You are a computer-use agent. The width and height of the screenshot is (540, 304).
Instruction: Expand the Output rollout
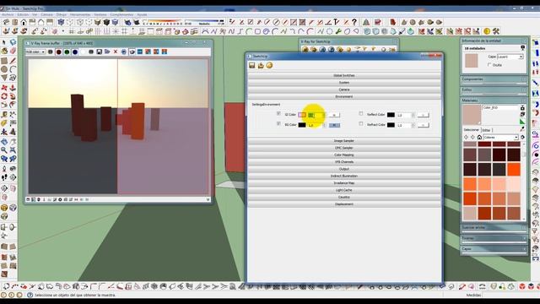tap(344, 169)
